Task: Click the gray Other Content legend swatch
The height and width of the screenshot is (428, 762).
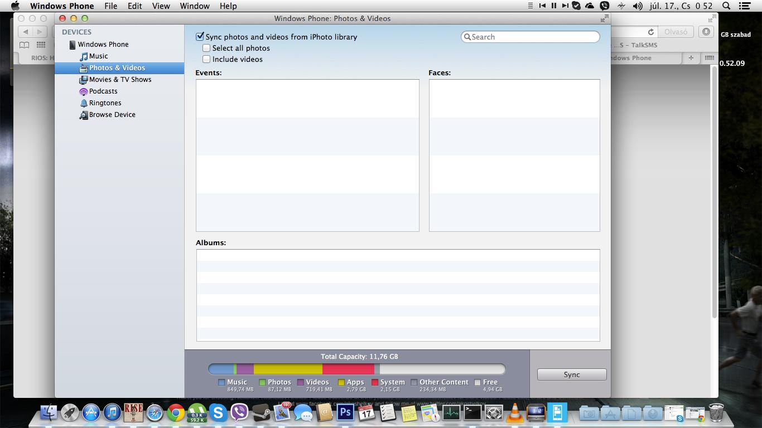Action: (x=414, y=382)
